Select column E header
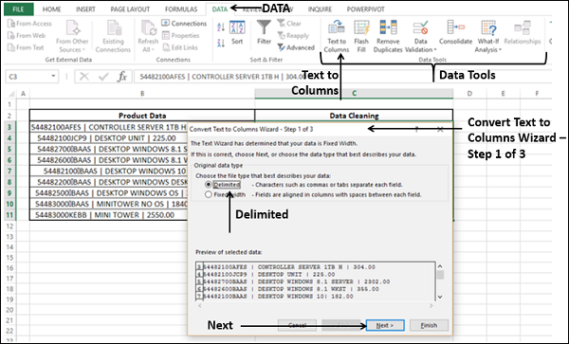 tap(504, 94)
